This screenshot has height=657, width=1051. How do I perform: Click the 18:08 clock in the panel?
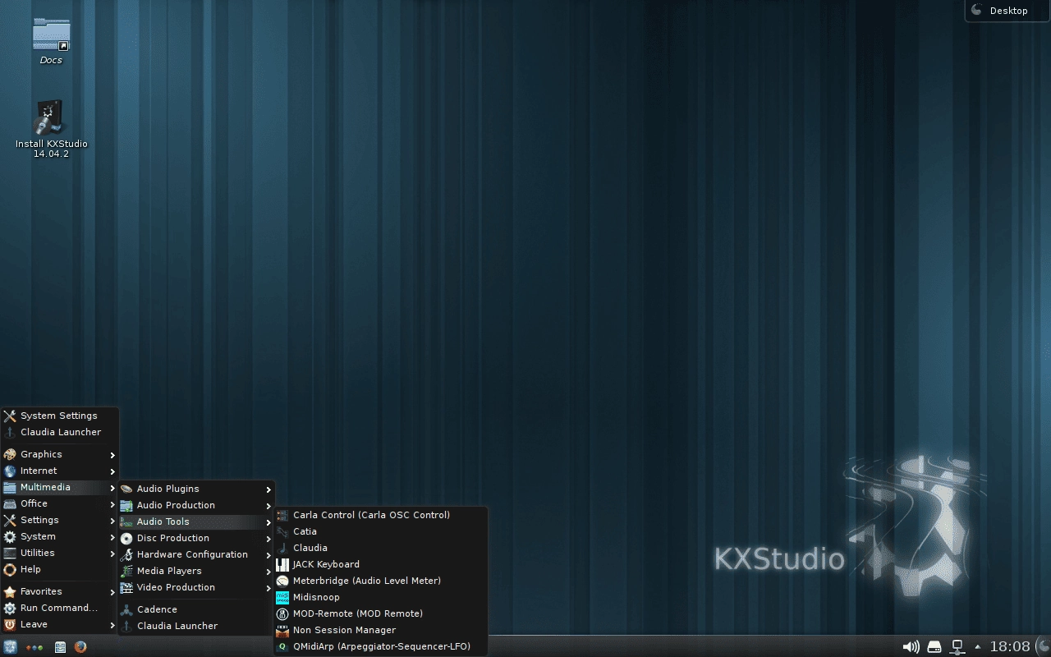coord(1009,647)
